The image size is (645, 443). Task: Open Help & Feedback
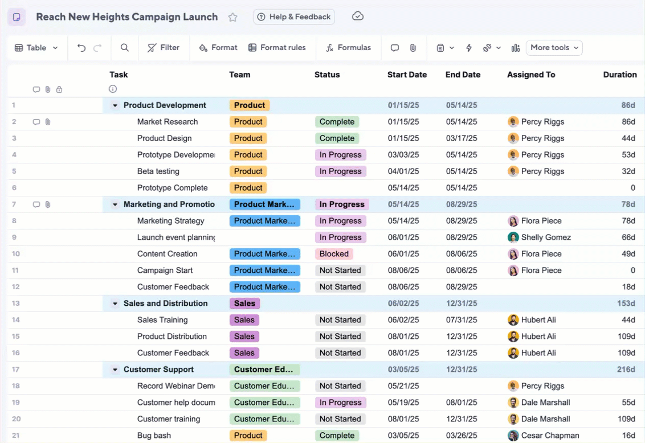tap(294, 17)
